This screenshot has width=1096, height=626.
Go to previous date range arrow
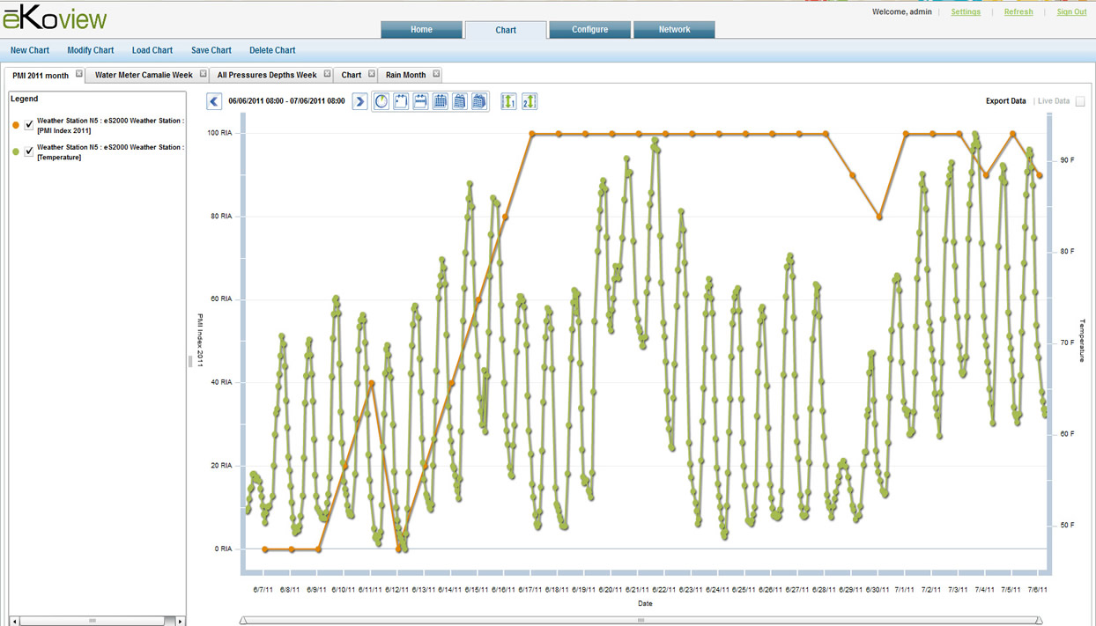click(x=214, y=101)
